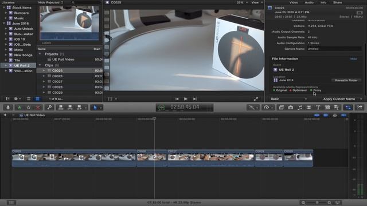Expand the C0026 clip row
The image size is (367, 206).
(x=44, y=76)
